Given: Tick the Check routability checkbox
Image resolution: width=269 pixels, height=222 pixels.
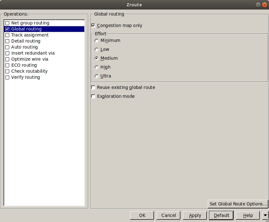Looking at the screenshot, I should [x=7, y=71].
